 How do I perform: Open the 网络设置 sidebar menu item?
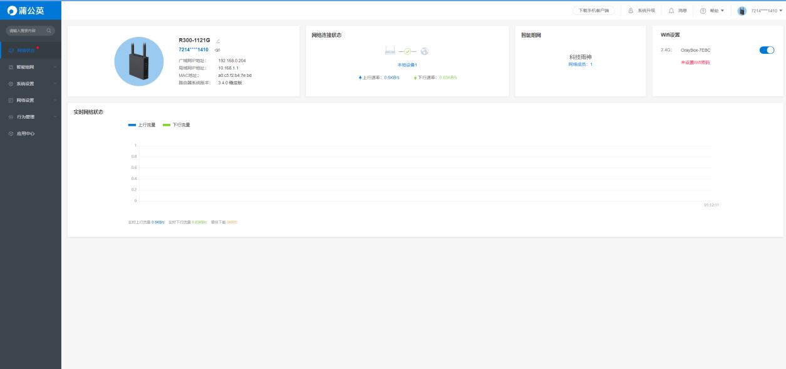(31, 100)
